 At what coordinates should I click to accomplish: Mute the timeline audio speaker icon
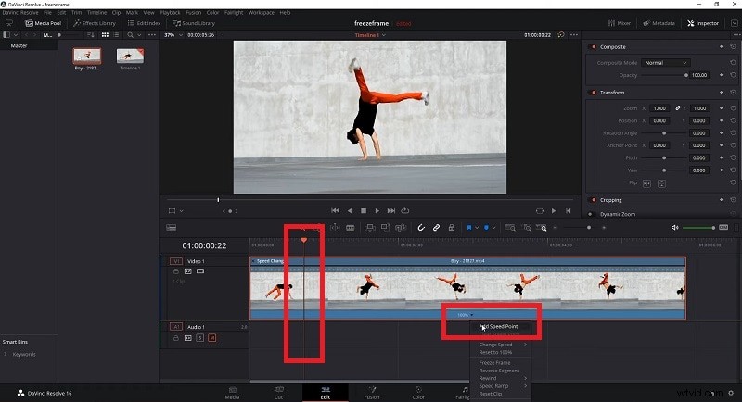click(675, 228)
